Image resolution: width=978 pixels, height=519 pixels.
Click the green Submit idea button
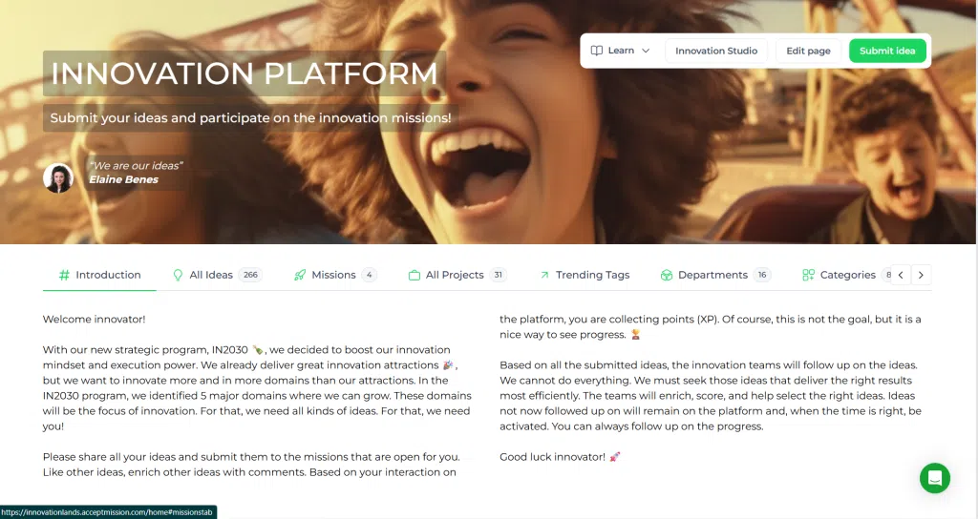tap(887, 51)
